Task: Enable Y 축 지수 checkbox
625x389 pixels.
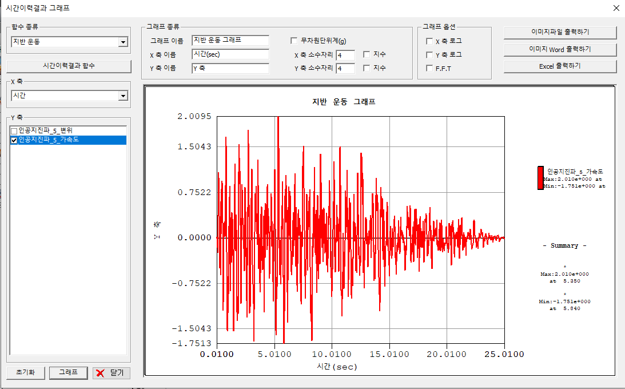Action: point(367,68)
